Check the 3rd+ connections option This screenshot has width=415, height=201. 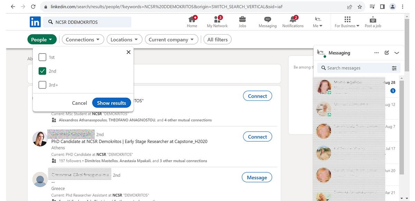point(42,85)
